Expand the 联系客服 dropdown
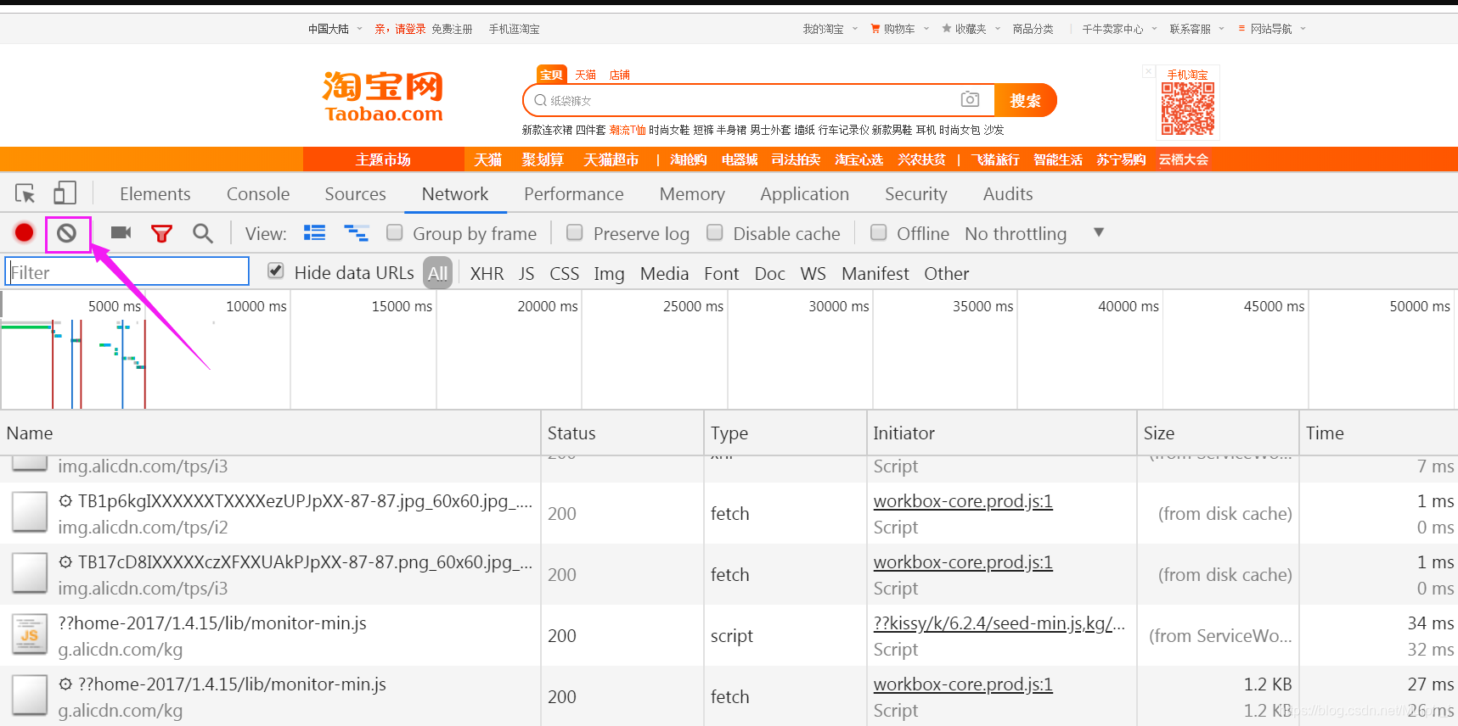The image size is (1458, 726). point(1196,29)
